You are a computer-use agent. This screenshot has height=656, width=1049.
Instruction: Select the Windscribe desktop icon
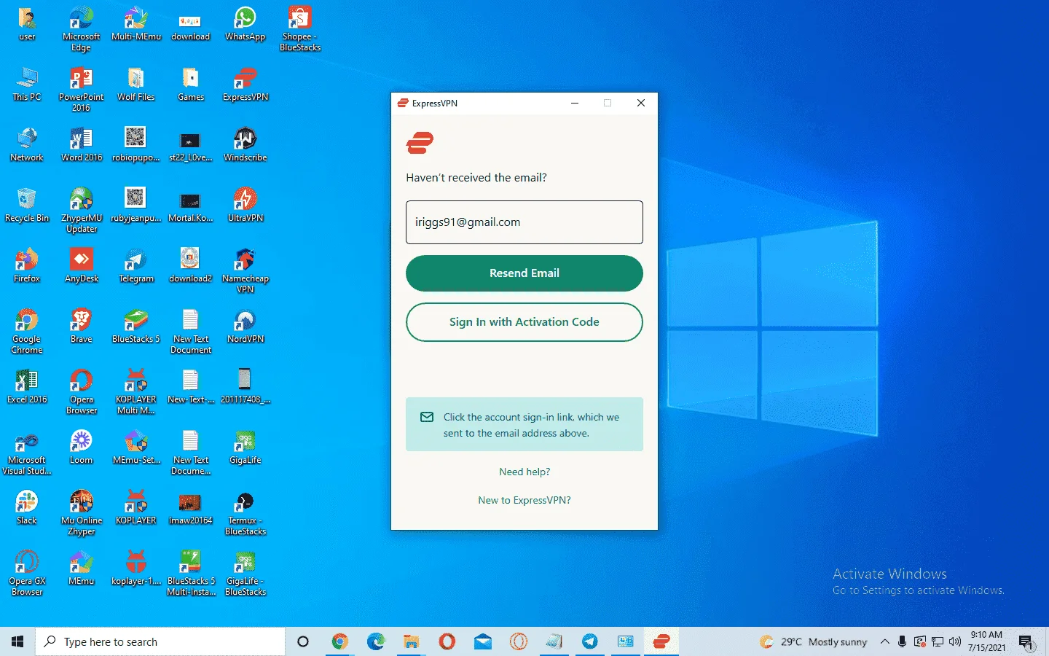(245, 144)
